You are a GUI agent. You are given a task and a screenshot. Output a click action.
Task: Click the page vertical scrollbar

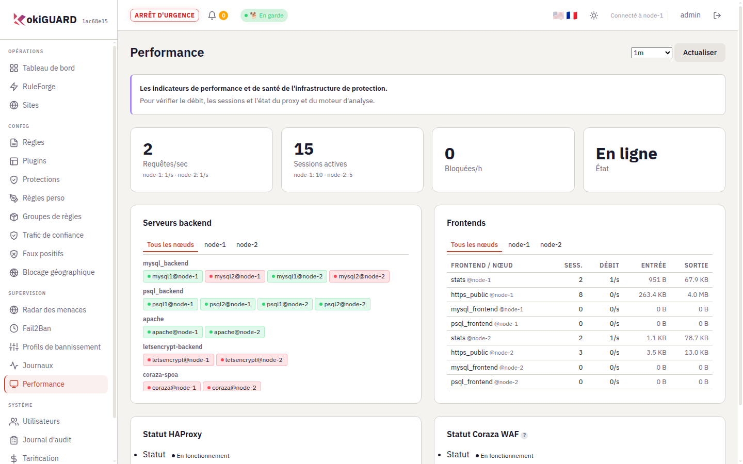point(740,206)
